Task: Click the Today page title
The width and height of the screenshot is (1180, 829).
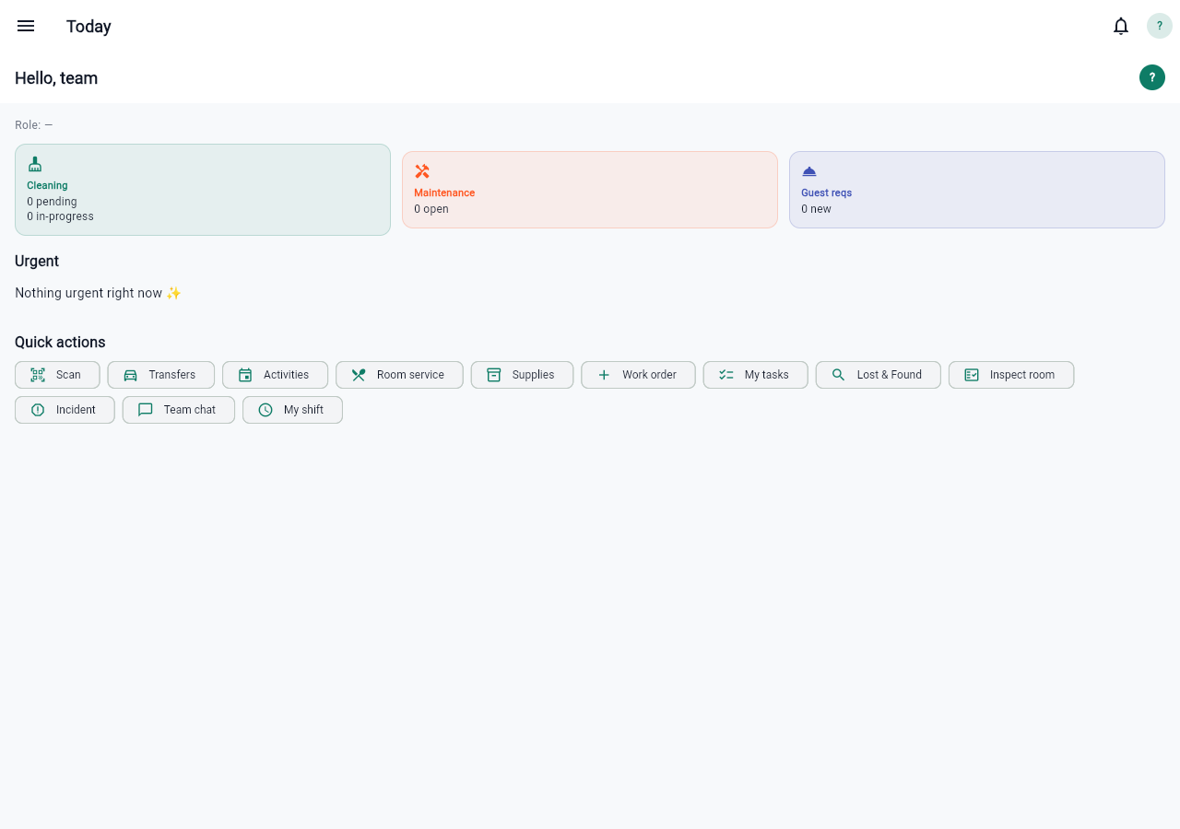Action: pos(88,26)
